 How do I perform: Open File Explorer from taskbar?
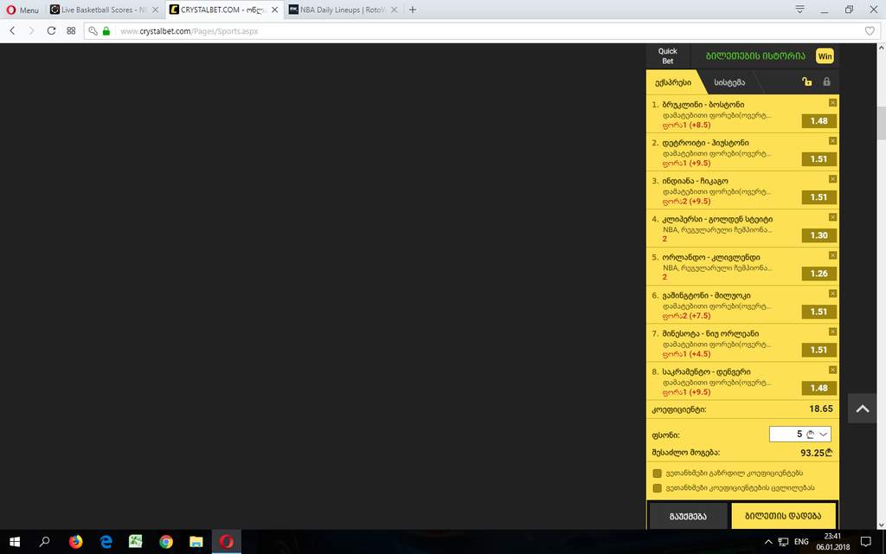coord(196,542)
